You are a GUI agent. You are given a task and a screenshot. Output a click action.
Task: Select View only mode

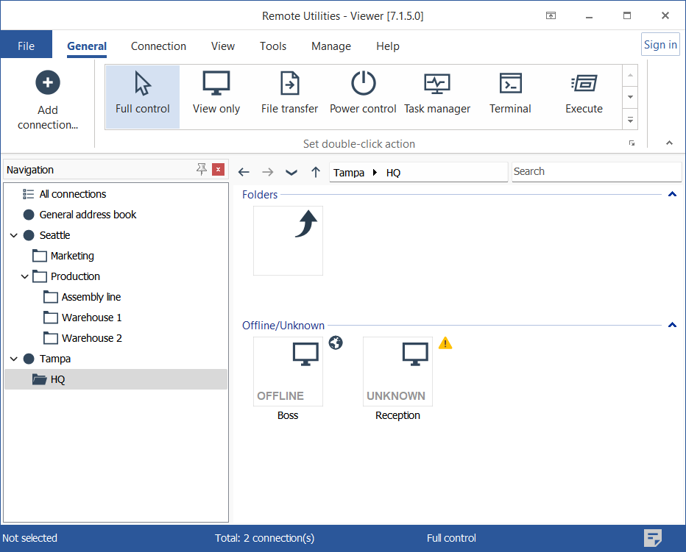click(x=216, y=96)
